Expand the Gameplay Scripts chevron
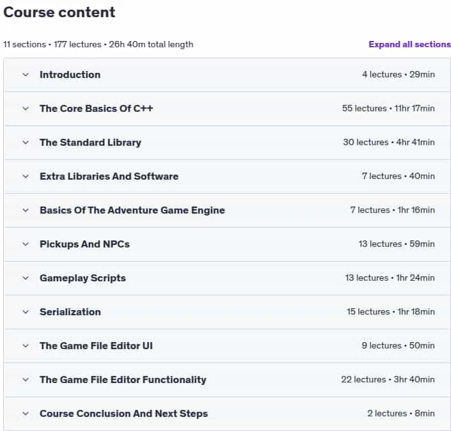The image size is (451, 431). (26, 278)
